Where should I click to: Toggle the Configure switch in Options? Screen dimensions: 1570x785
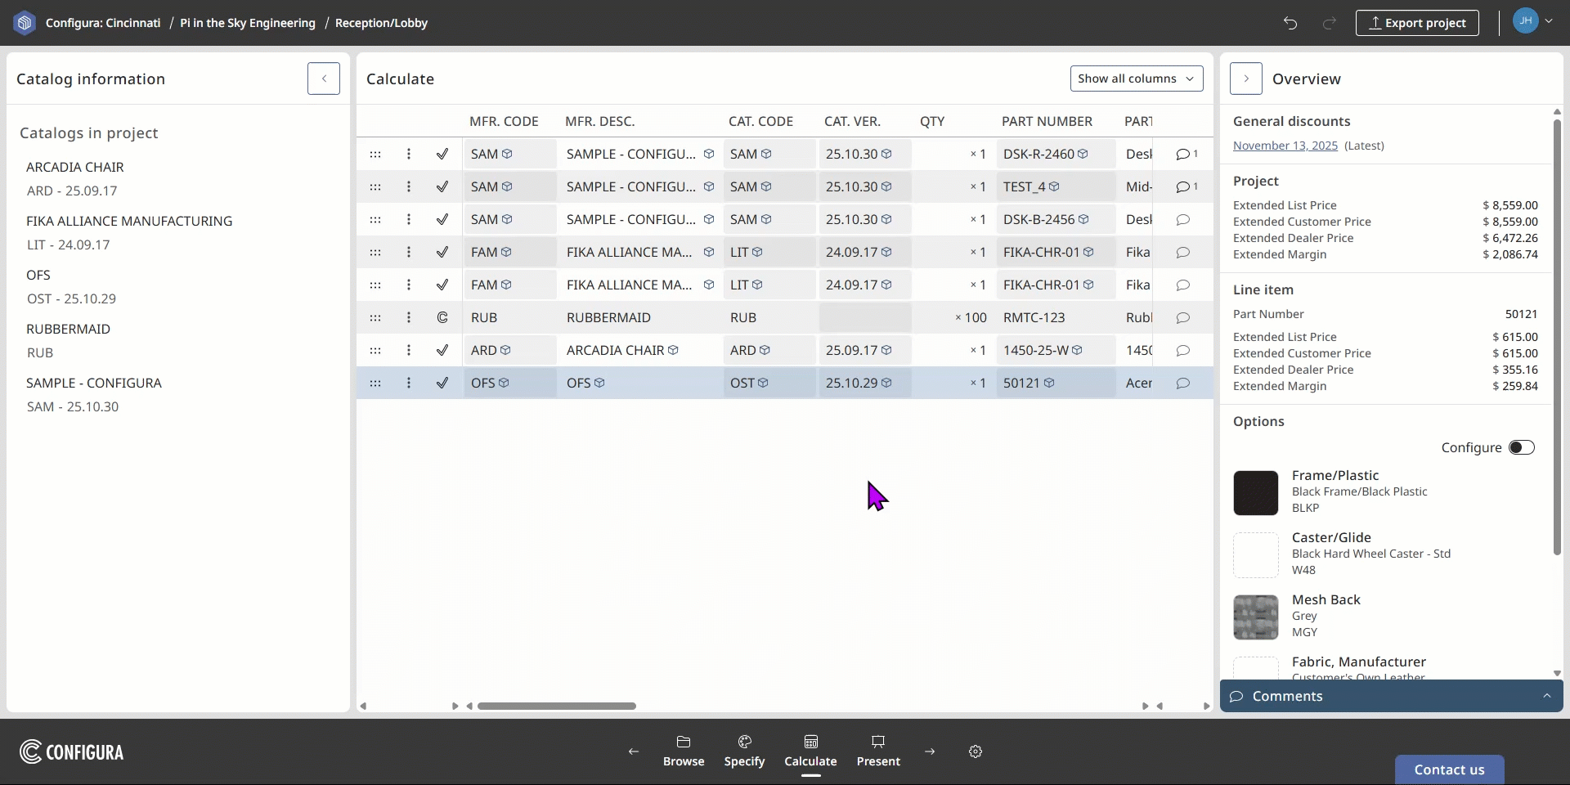coord(1522,447)
